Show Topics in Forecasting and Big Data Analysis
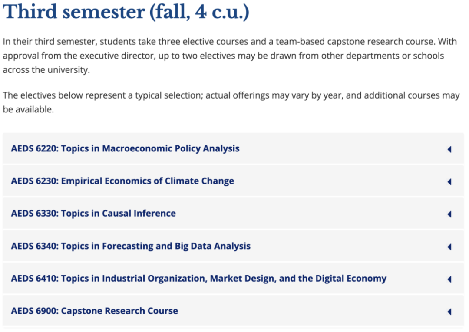The image size is (469, 332). pos(131,246)
